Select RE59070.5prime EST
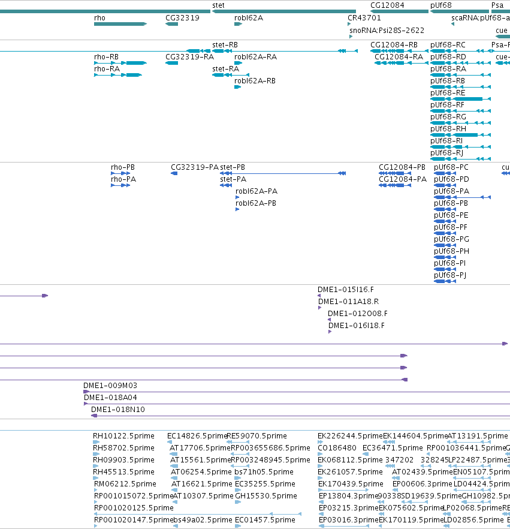Viewport: 510px width, 529px height. 239,442
